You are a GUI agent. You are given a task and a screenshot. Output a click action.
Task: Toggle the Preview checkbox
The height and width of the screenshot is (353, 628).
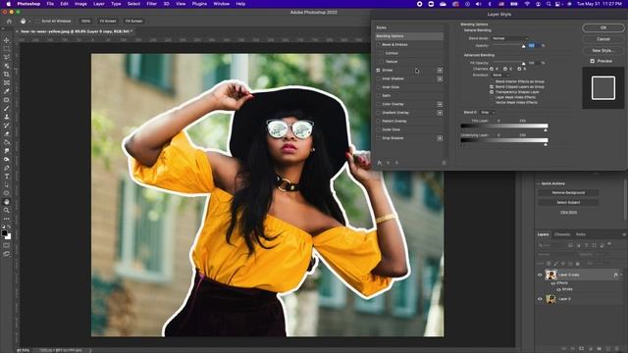pos(593,61)
